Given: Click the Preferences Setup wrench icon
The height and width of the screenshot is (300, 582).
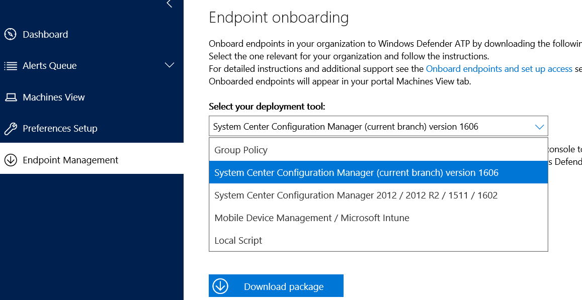Looking at the screenshot, I should [x=11, y=129].
